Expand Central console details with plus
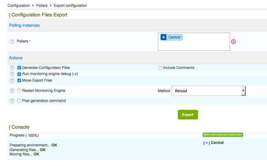 tap(207, 143)
